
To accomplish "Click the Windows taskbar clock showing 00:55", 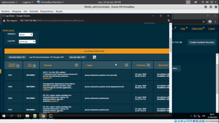I will pyautogui.click(x=212, y=116).
